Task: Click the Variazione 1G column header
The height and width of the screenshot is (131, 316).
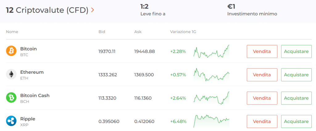Action: [x=183, y=32]
